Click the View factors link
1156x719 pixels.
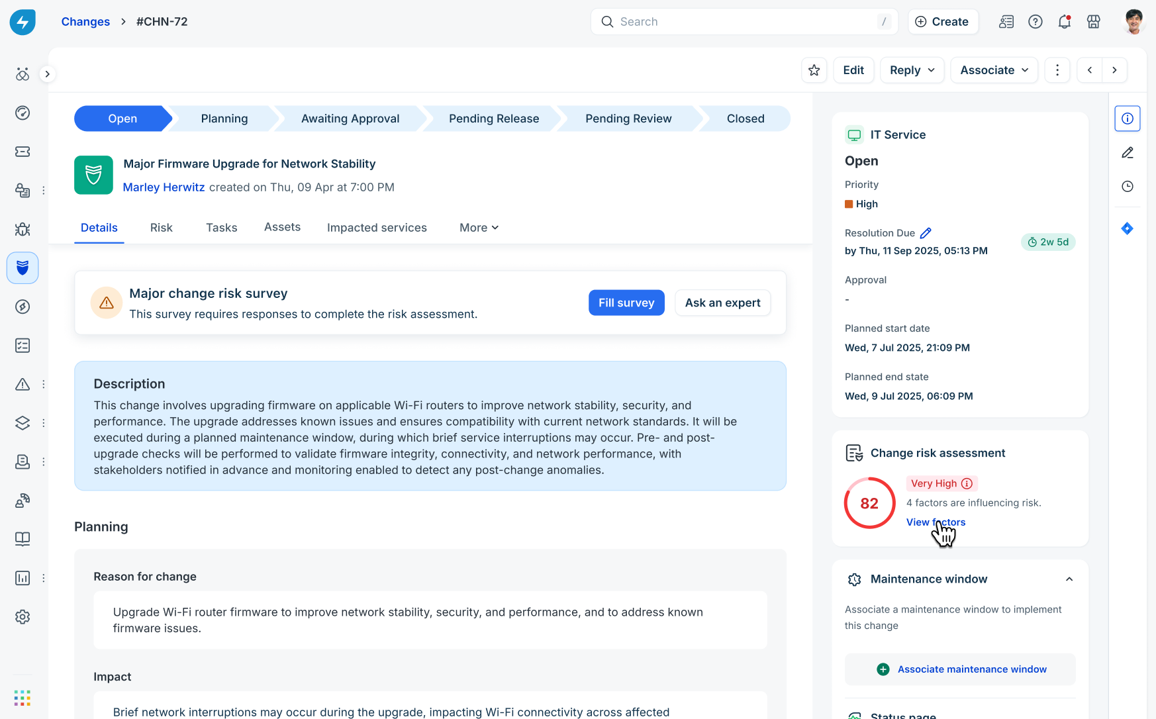(936, 522)
